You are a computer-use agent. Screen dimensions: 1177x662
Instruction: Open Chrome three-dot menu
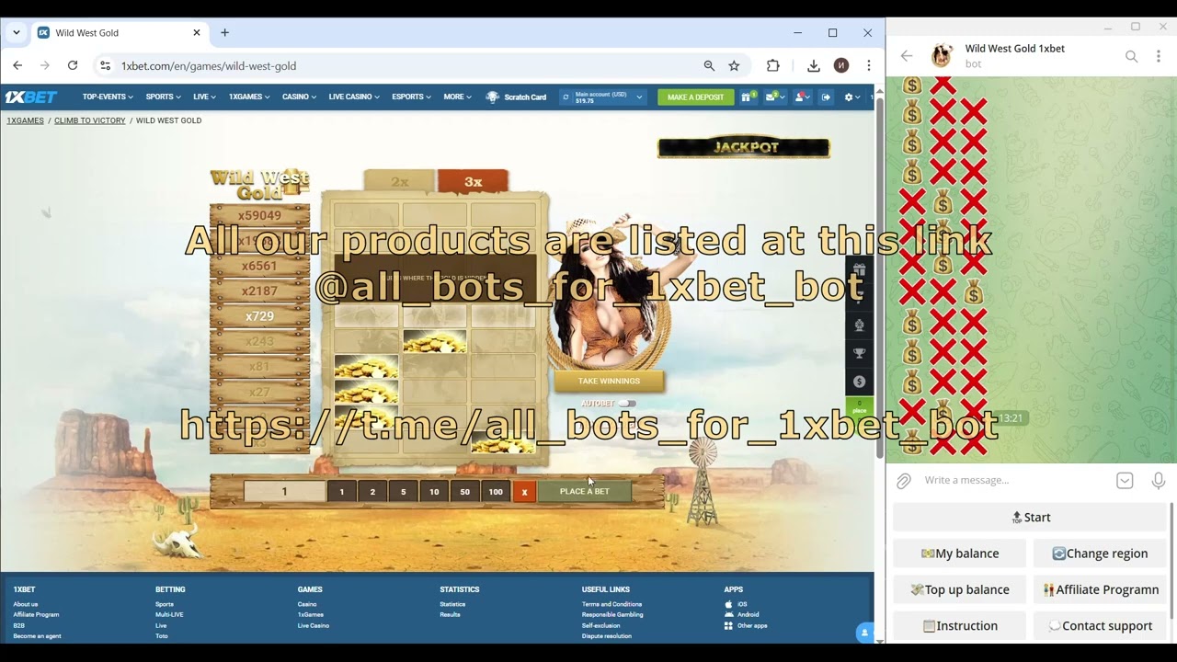tap(869, 65)
